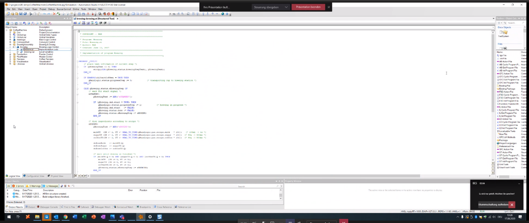The image size is (529, 223).
Task: Dismiss the mute notification with red X
Action: [512, 204]
